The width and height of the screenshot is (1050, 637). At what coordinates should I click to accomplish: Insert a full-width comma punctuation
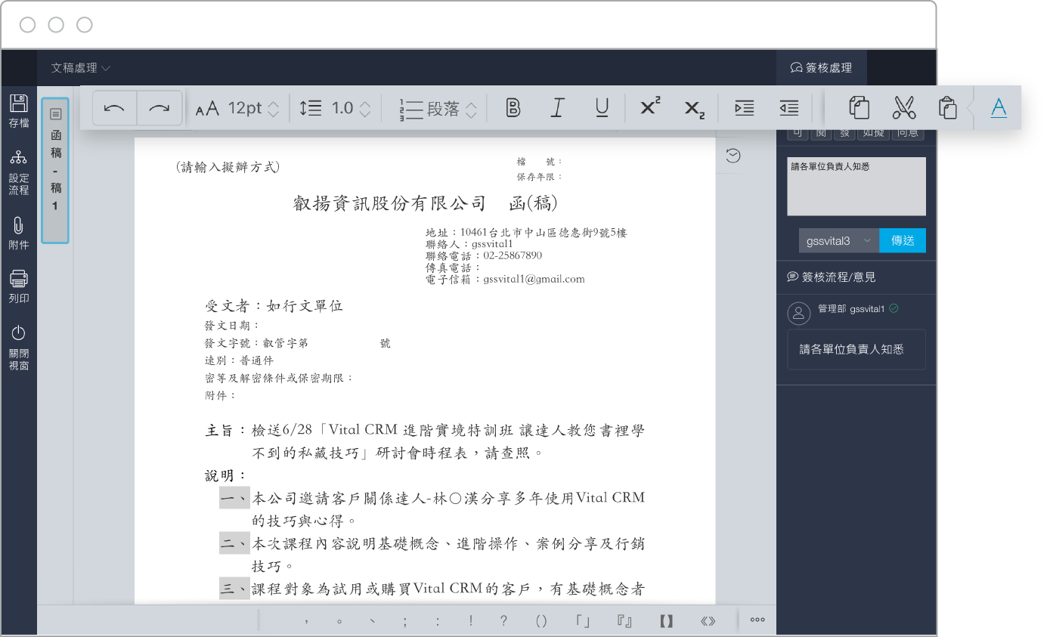click(x=306, y=621)
